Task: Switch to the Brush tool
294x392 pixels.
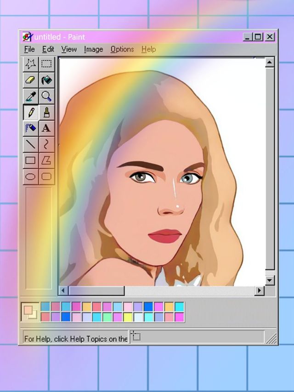Action: [x=46, y=112]
